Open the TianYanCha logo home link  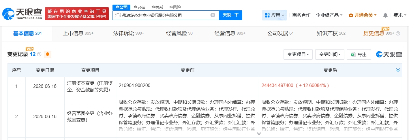22,14
